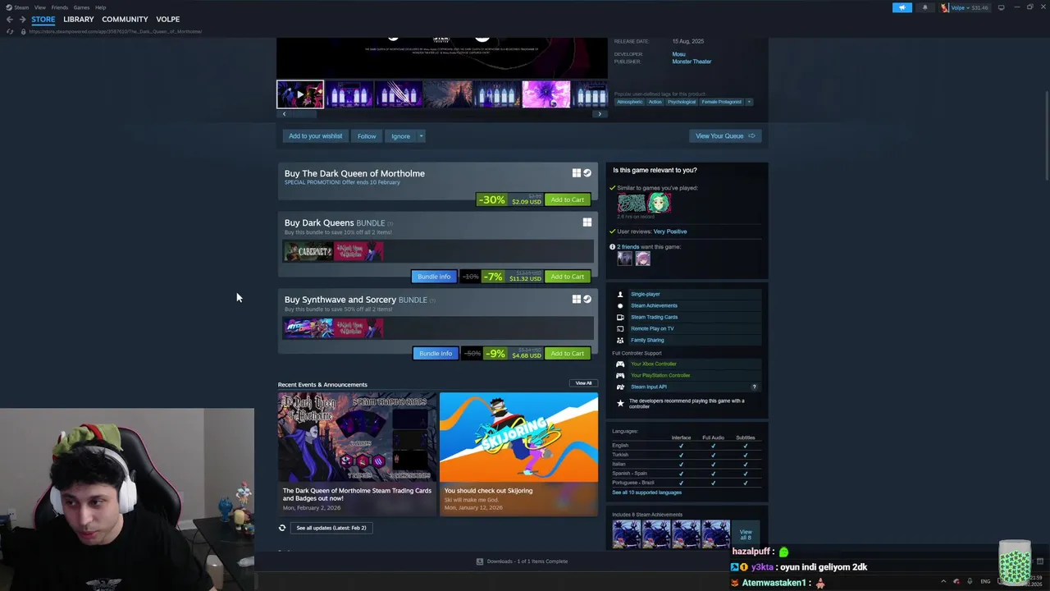The width and height of the screenshot is (1050, 591).
Task: Open the announcements megaphone button
Action: (x=902, y=7)
